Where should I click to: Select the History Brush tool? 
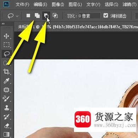(x=6, y=117)
